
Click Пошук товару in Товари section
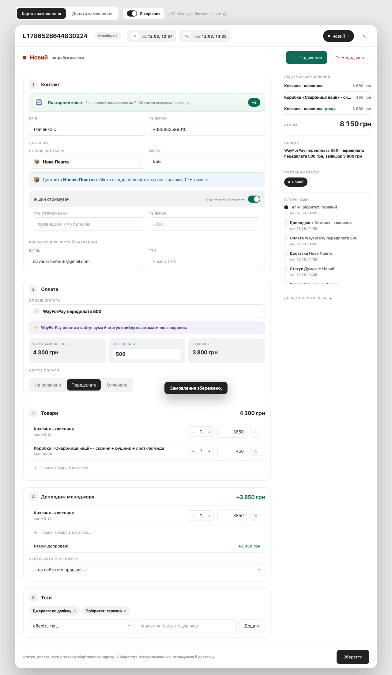[147, 468]
